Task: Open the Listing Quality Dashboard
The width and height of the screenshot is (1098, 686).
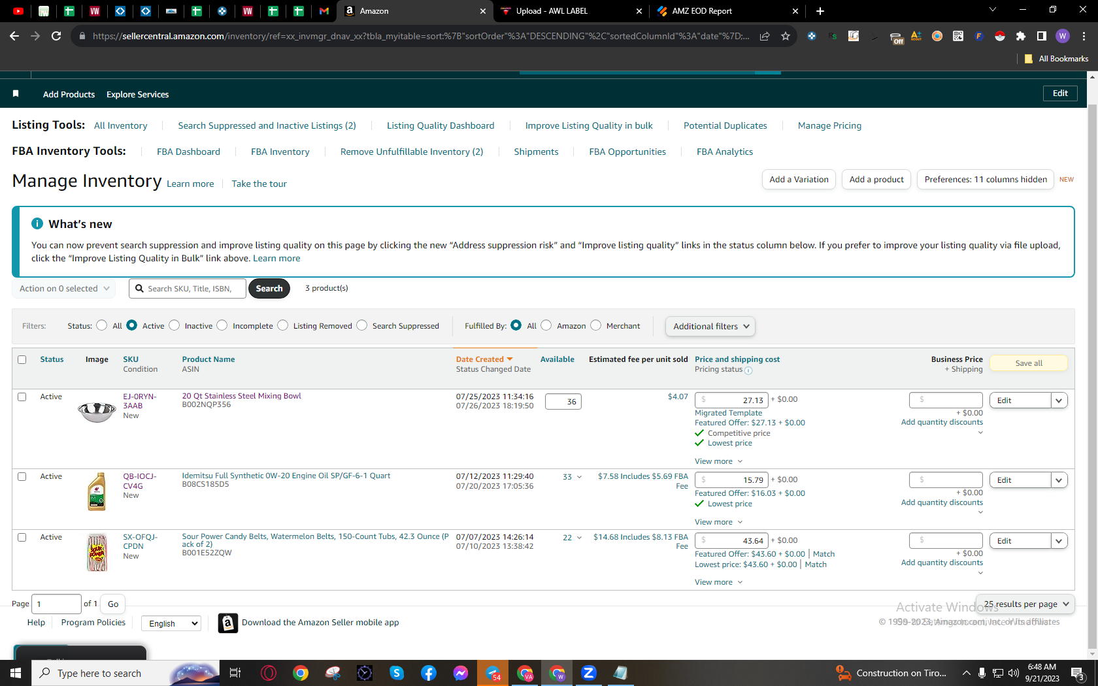Action: [x=441, y=125]
